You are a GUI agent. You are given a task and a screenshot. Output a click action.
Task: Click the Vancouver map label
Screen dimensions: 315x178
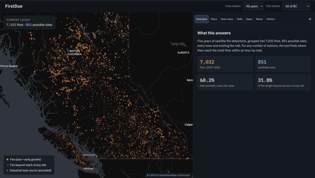tap(89, 155)
